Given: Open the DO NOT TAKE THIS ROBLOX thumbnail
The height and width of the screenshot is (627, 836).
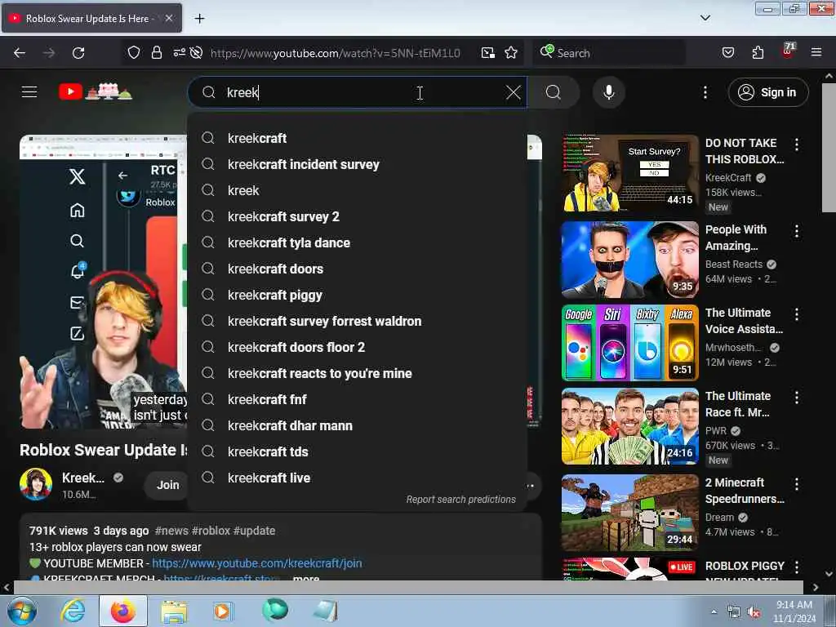Looking at the screenshot, I should (x=629, y=173).
